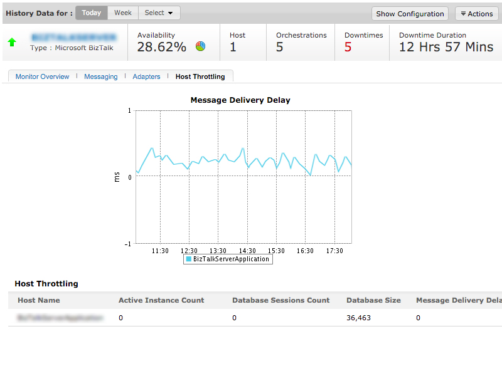The image size is (502, 376).
Task: Switch to the Adapters tab
Action: tap(146, 76)
